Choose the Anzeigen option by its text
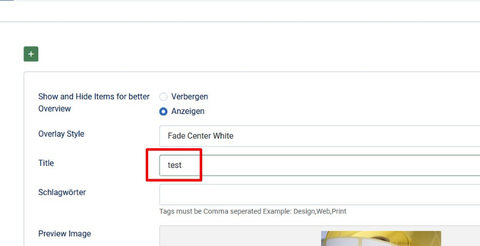480x246 pixels. click(x=188, y=112)
